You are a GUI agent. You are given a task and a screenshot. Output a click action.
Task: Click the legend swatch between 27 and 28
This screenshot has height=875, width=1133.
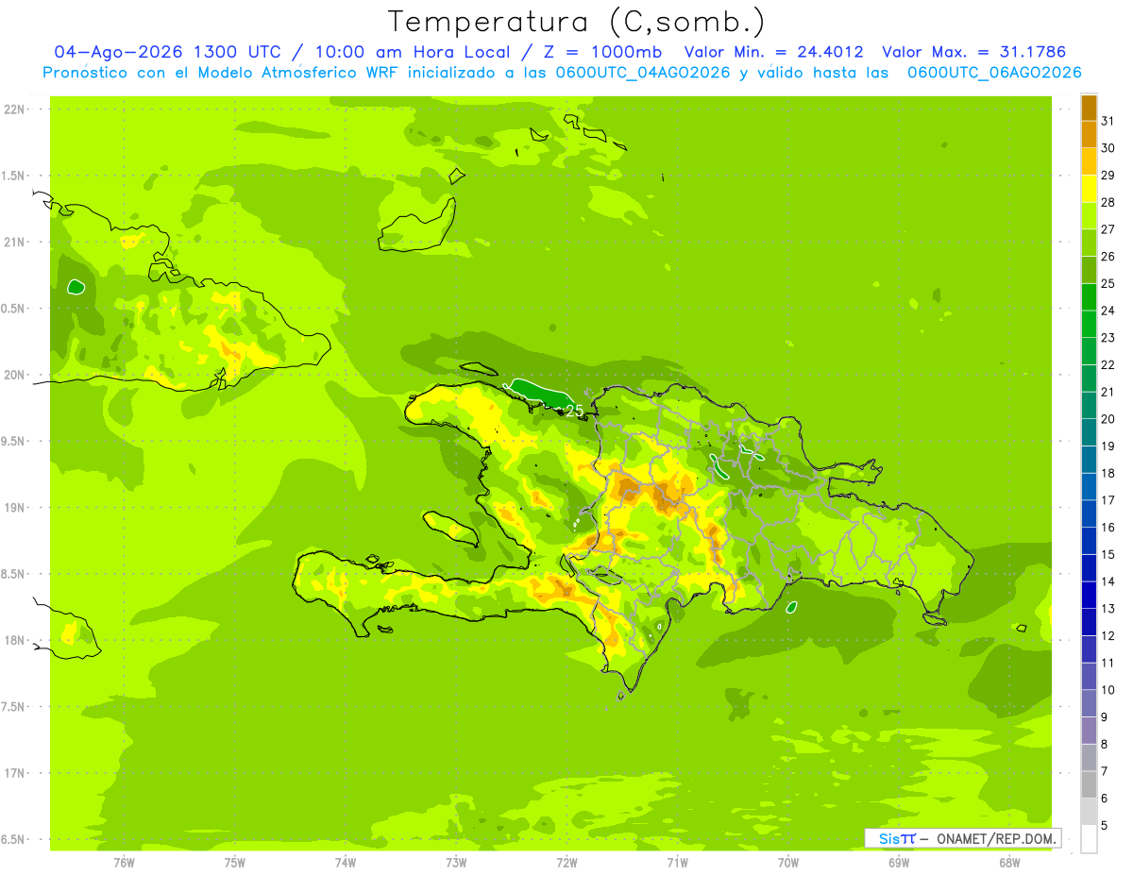click(1089, 215)
